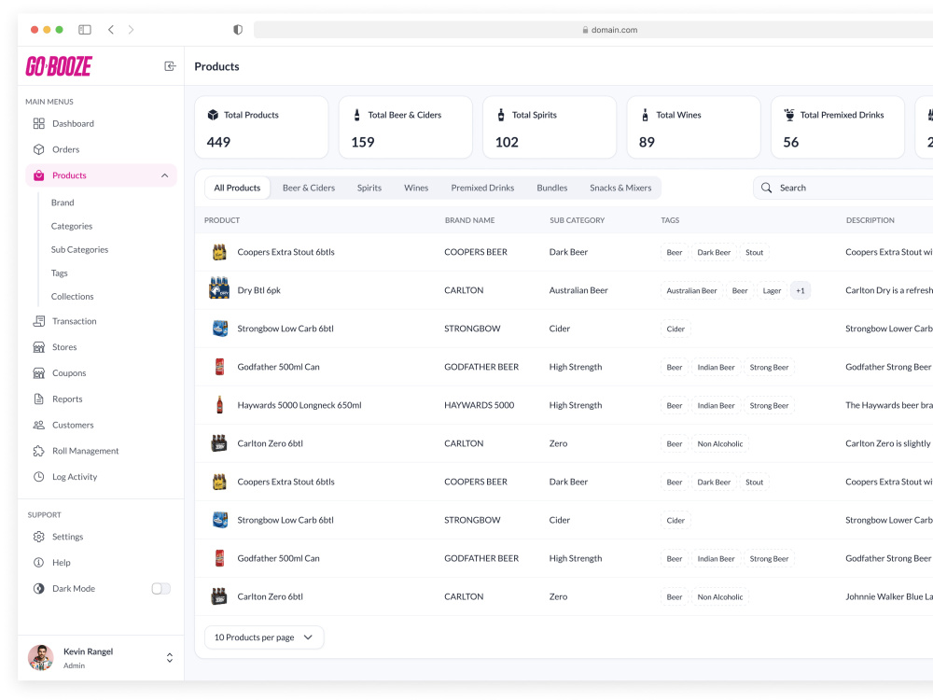Click the product Search input field
Image resolution: width=933 pixels, height=700 pixels.
[843, 189]
